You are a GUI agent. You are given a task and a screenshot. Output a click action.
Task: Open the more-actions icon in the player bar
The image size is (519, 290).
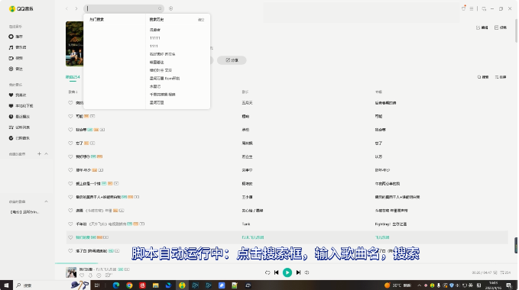coord(109,275)
